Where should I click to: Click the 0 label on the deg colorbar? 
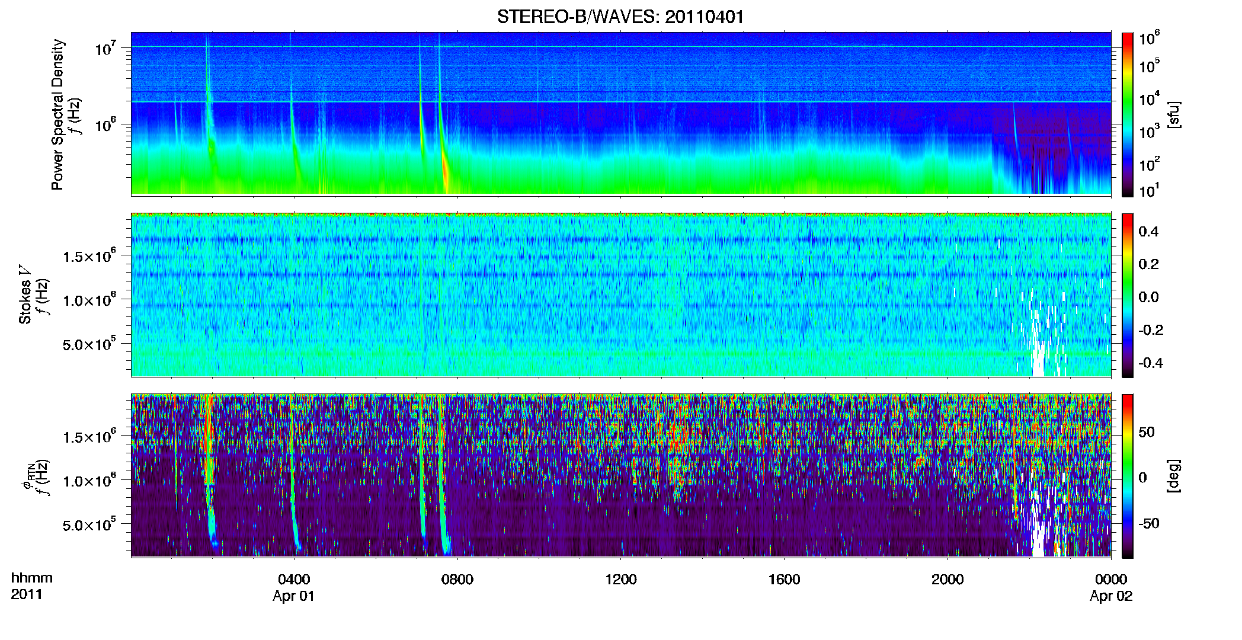[1142, 478]
